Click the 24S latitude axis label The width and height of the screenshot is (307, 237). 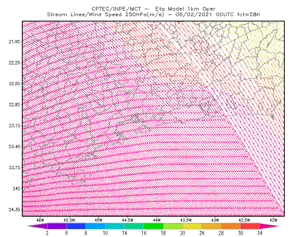(17, 188)
